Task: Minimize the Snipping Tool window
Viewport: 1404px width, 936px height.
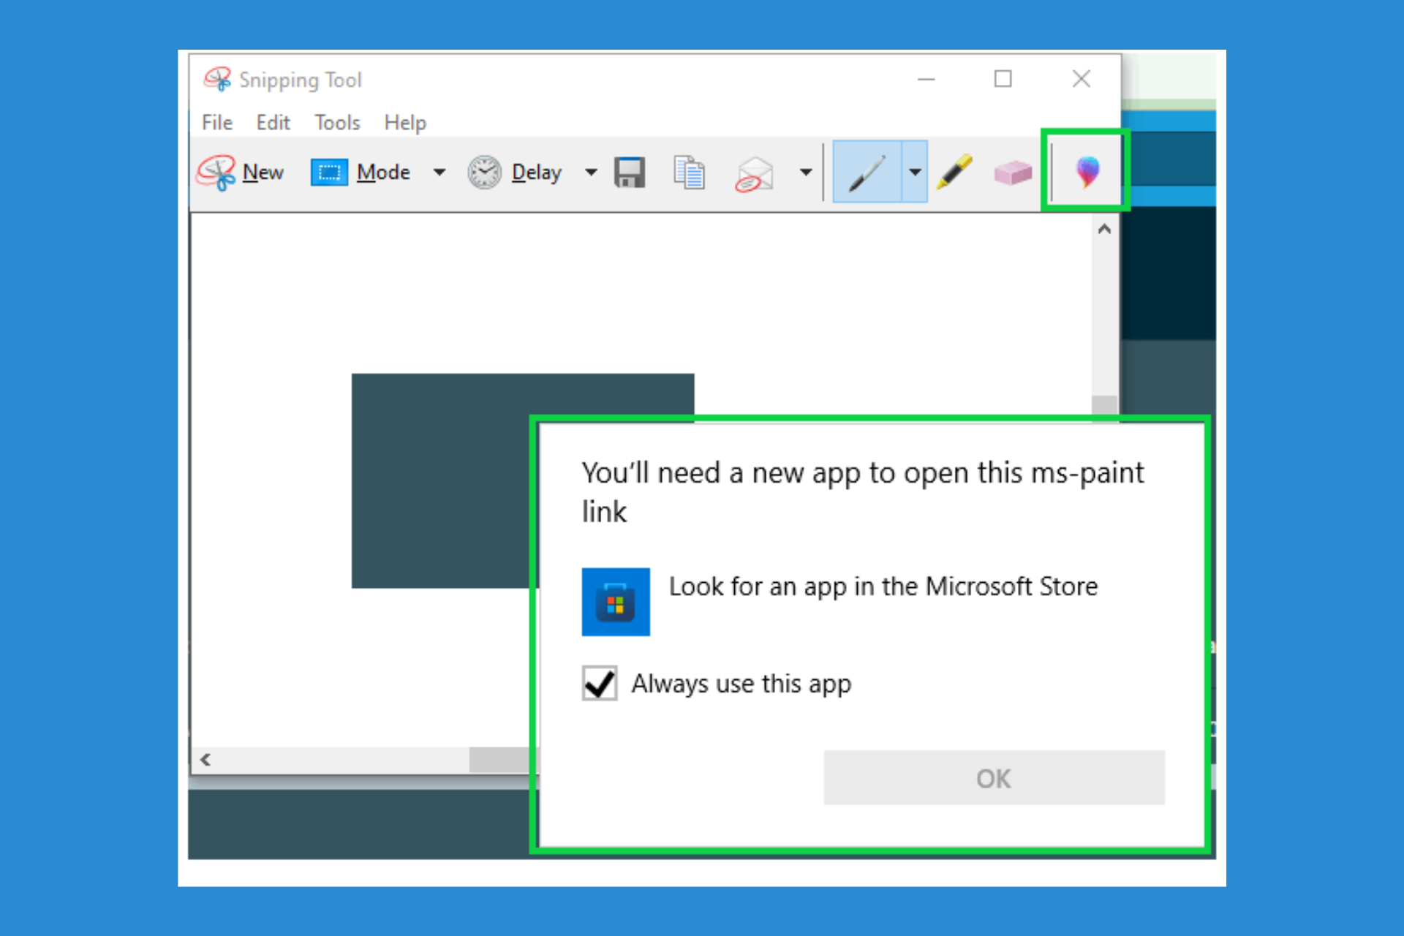Action: [926, 78]
